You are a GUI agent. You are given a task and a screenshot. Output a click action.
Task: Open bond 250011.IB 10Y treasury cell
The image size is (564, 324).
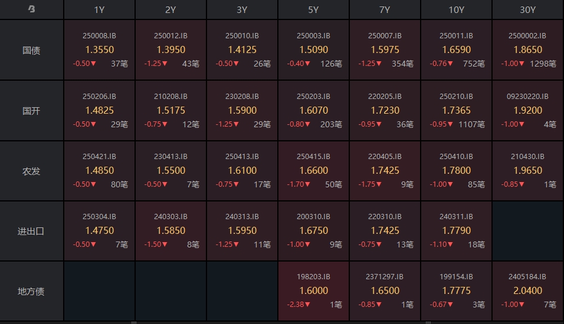point(456,50)
